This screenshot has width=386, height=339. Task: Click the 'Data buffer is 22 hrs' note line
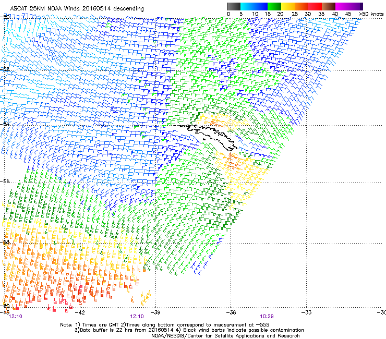pos(189,330)
